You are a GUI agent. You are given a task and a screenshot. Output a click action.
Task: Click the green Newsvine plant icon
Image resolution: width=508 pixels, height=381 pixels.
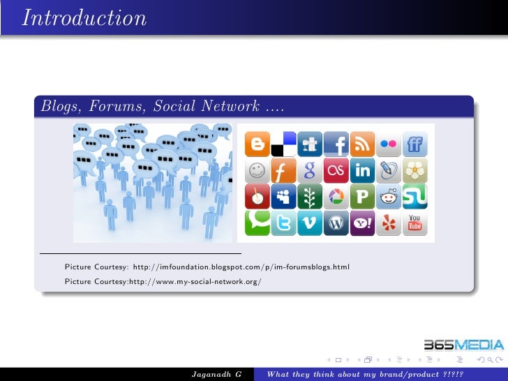point(310,197)
